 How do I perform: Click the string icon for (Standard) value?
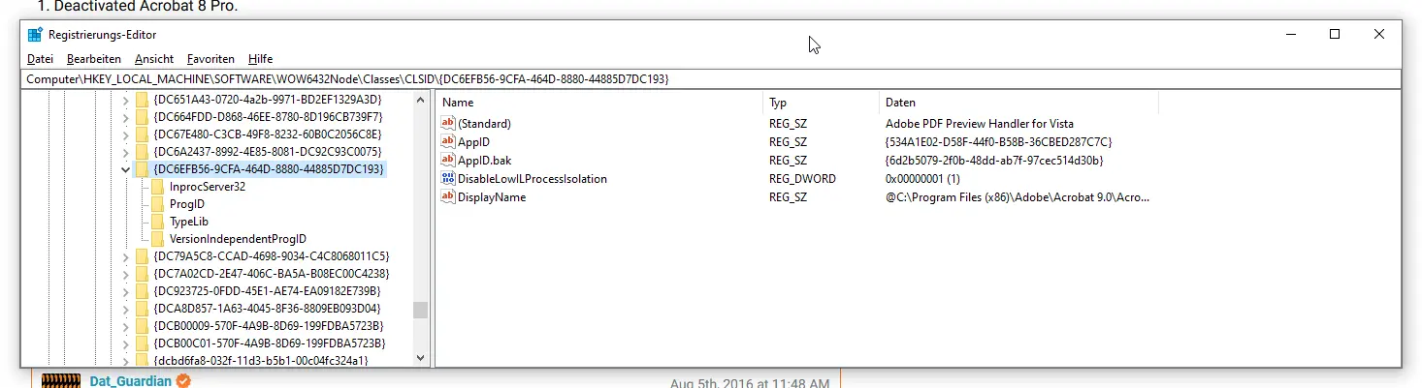[x=447, y=124]
